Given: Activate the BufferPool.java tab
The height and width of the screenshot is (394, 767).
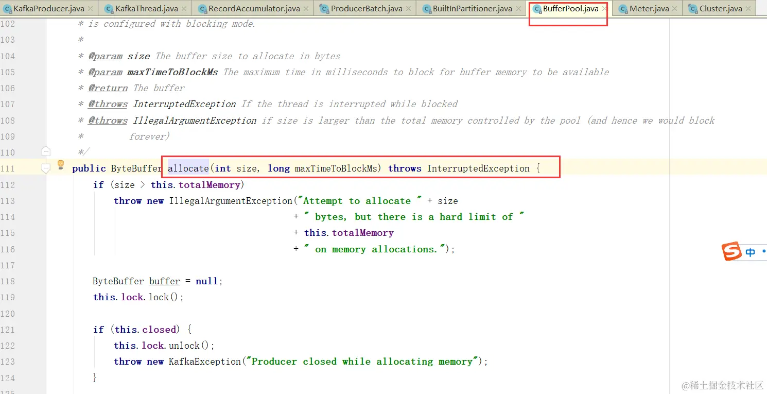Looking at the screenshot, I should pos(570,8).
